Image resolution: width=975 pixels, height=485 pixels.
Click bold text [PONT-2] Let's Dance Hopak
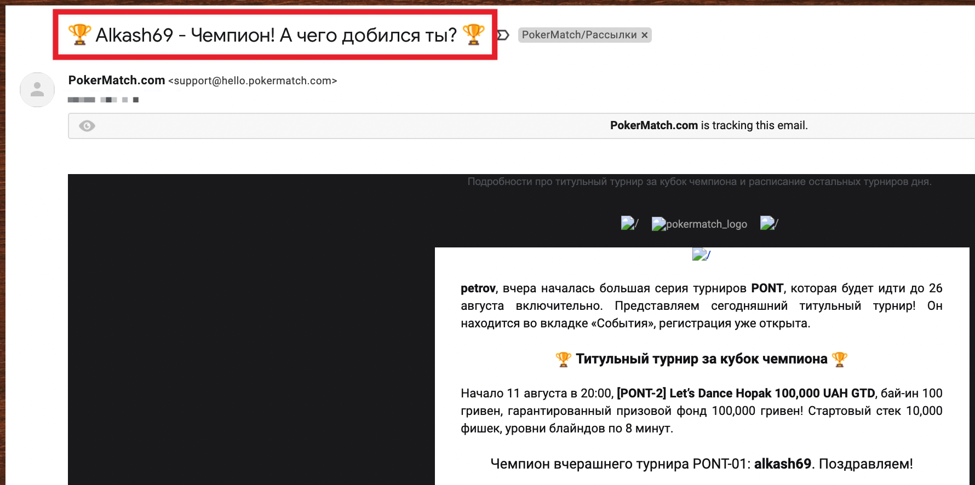click(694, 394)
